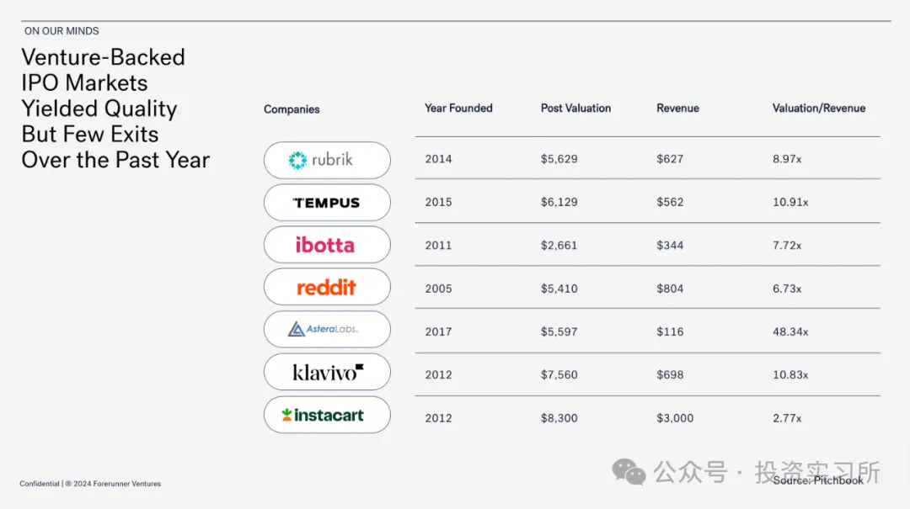Click the ibotta logo badge
910x509 pixels.
(x=327, y=245)
